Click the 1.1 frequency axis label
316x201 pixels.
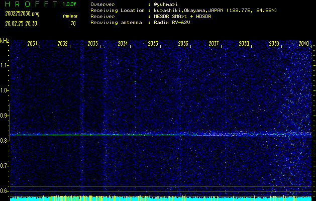pos(5,65)
